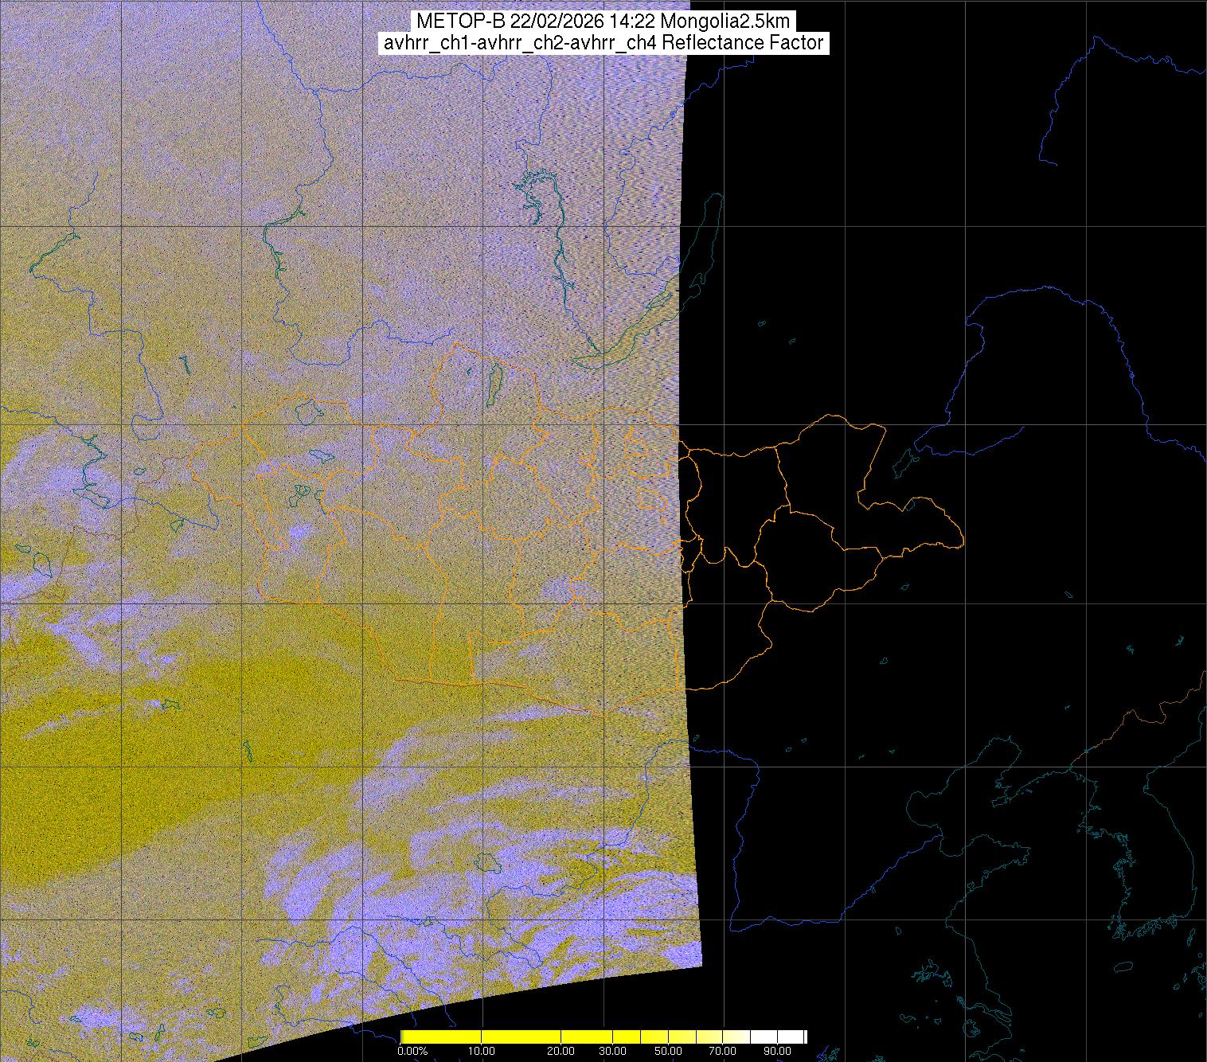This screenshot has width=1207, height=1062.
Task: Pick the solid yellow colorbar segment
Action: 478,1037
